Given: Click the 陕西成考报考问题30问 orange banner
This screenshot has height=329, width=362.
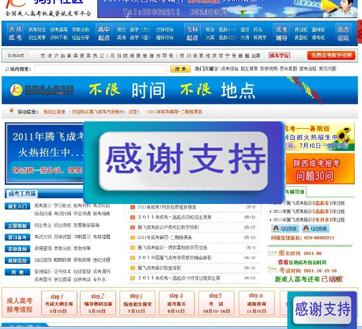Looking at the screenshot, I should [320, 168].
